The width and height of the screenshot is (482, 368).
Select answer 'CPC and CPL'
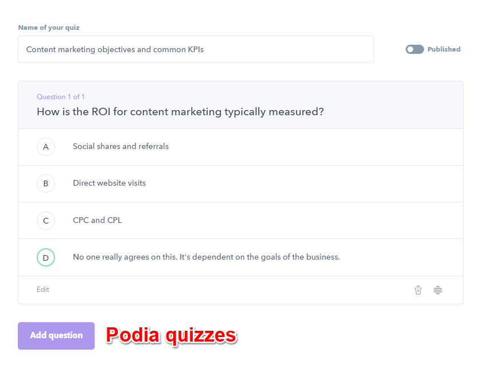point(97,220)
